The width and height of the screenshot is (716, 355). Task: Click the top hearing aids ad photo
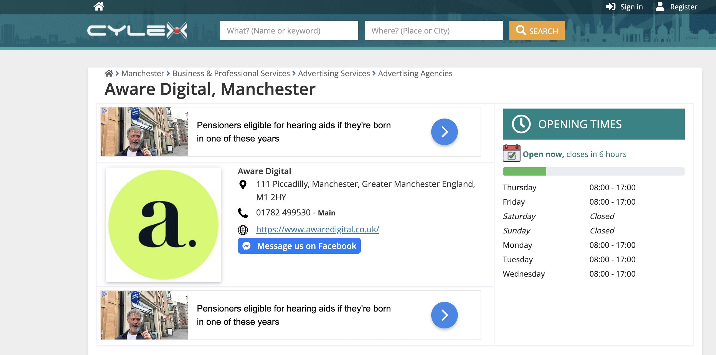pyautogui.click(x=144, y=132)
